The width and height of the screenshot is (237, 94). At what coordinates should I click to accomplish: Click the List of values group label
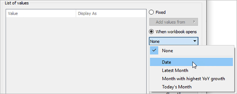click(17, 3)
